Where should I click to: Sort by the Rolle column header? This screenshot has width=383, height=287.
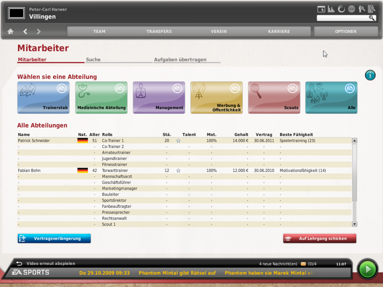pos(107,135)
